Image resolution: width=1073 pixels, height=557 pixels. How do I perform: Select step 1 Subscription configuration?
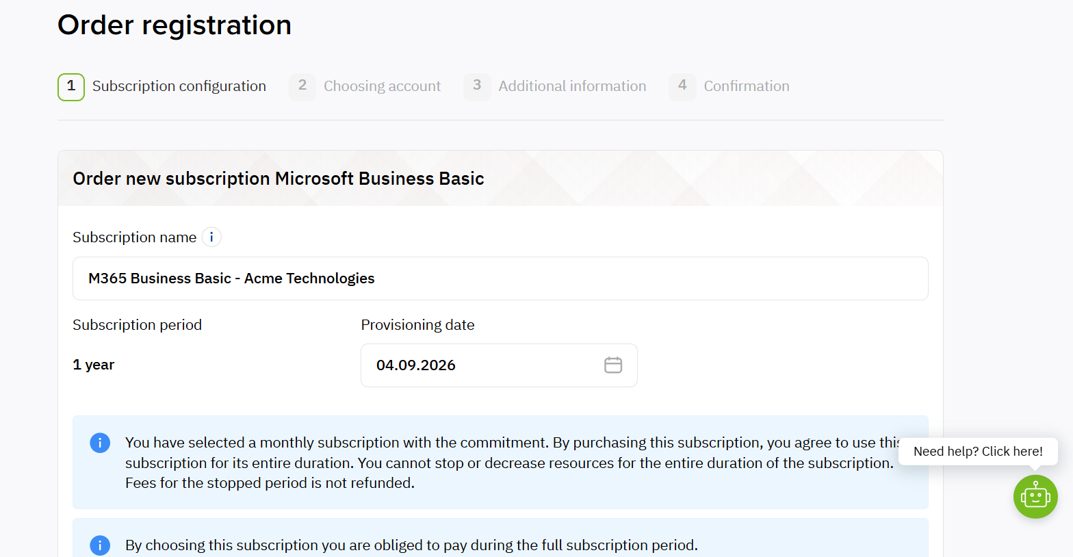162,87
